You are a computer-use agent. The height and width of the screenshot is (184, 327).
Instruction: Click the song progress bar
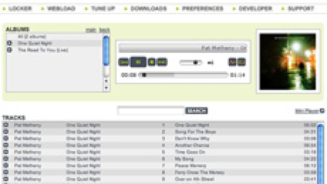pyautogui.click(x=183, y=75)
